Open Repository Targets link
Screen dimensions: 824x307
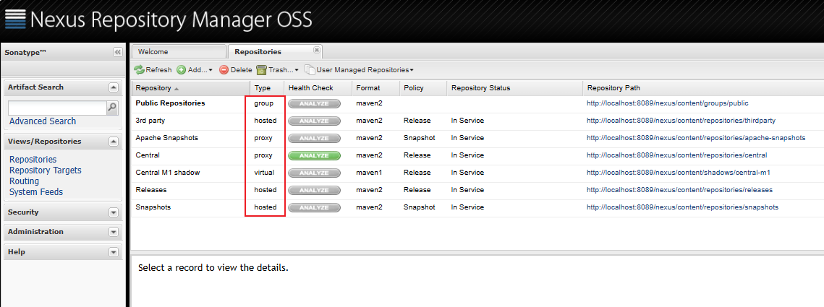tap(45, 170)
